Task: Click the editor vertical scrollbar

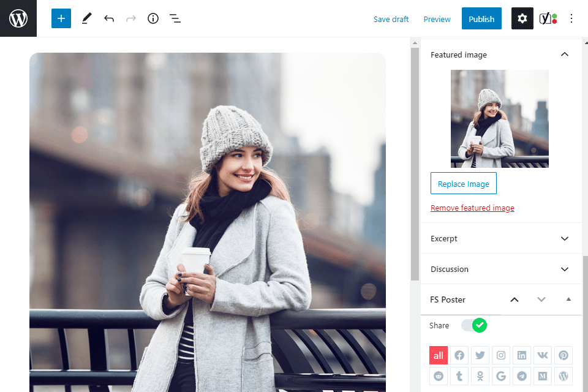Action: click(415, 164)
